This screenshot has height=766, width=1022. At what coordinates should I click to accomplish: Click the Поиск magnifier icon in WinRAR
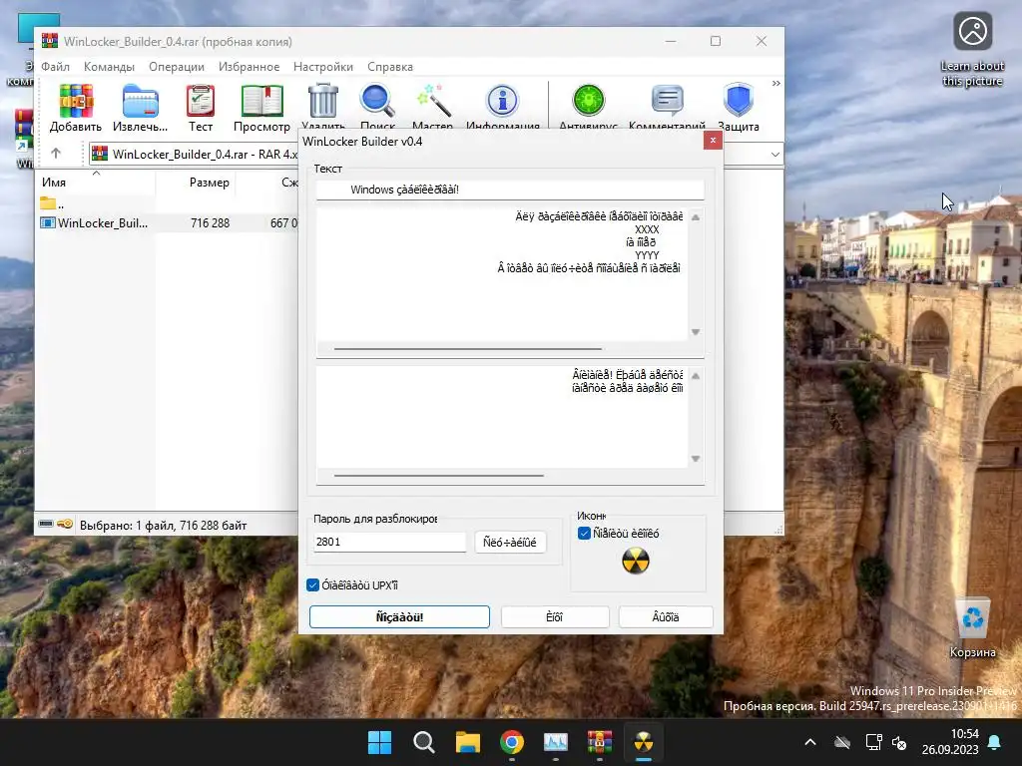pos(377,101)
